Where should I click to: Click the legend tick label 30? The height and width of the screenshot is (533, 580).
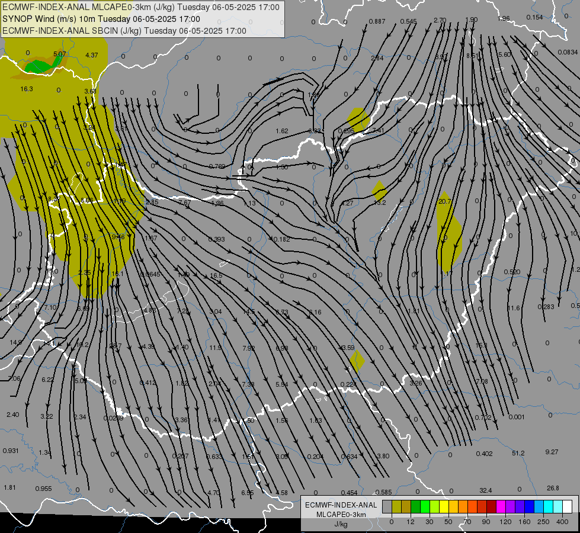click(430, 522)
